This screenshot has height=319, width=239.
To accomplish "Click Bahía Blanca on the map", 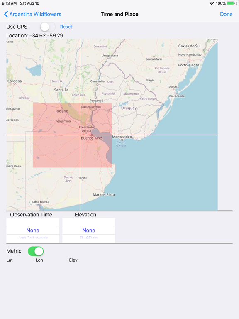I will click(40, 202).
